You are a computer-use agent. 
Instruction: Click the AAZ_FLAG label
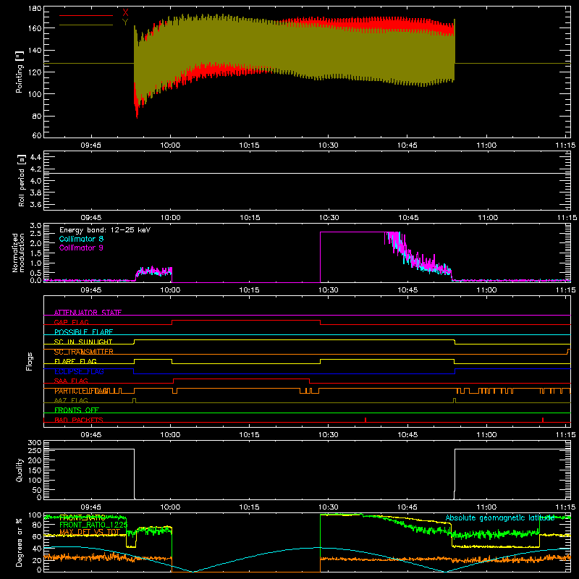(x=71, y=400)
